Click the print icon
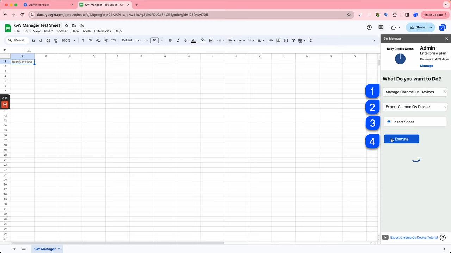Screen dimensions: 451x253 [48, 40]
